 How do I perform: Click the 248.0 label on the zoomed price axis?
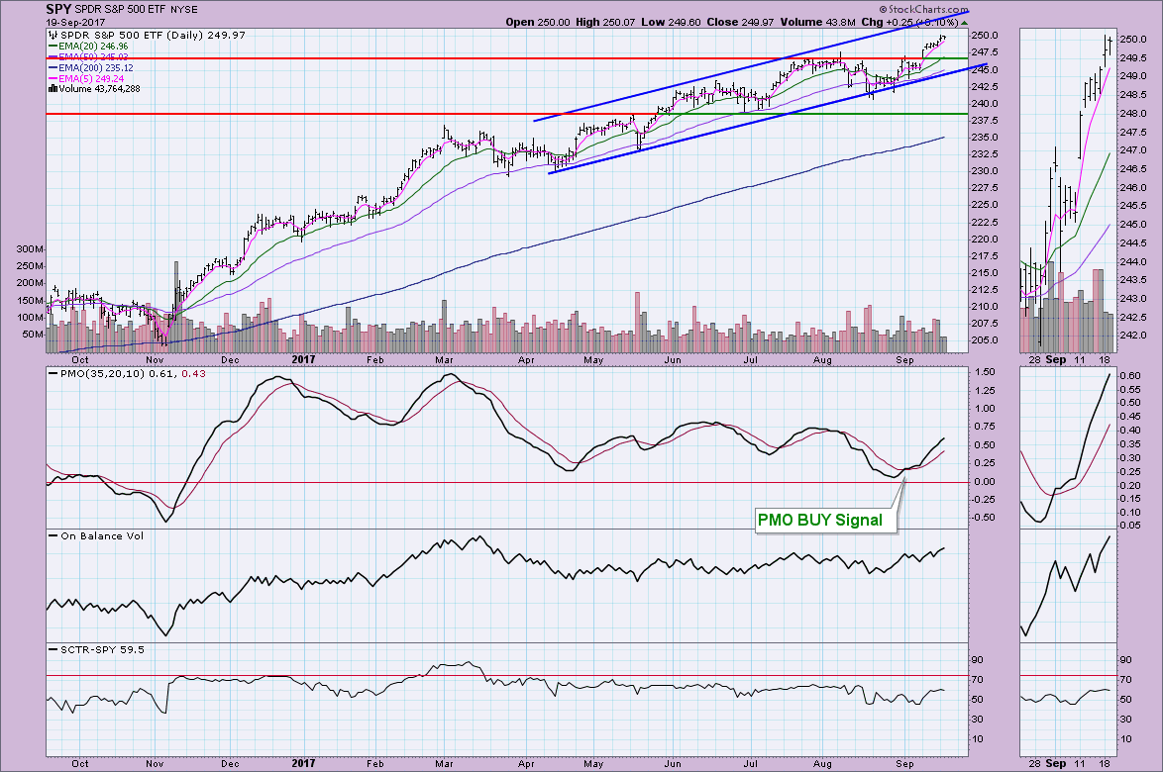(x=1132, y=114)
